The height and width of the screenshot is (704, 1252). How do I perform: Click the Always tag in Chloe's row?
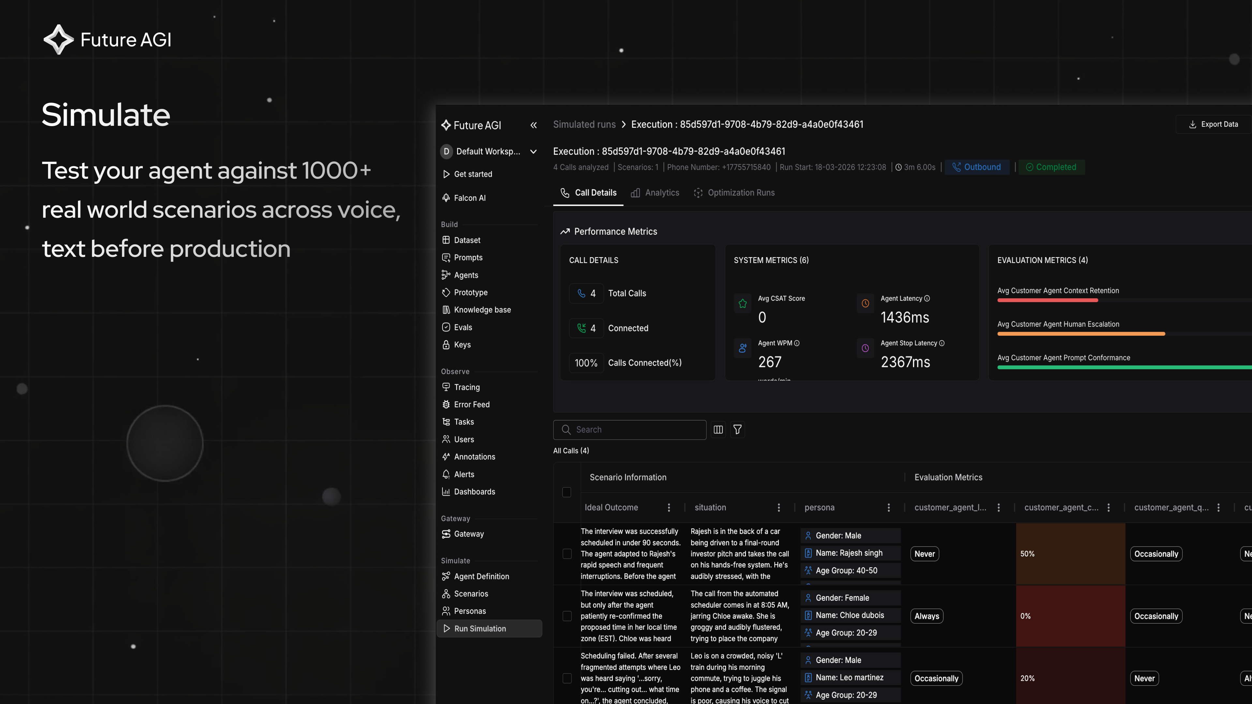click(926, 616)
